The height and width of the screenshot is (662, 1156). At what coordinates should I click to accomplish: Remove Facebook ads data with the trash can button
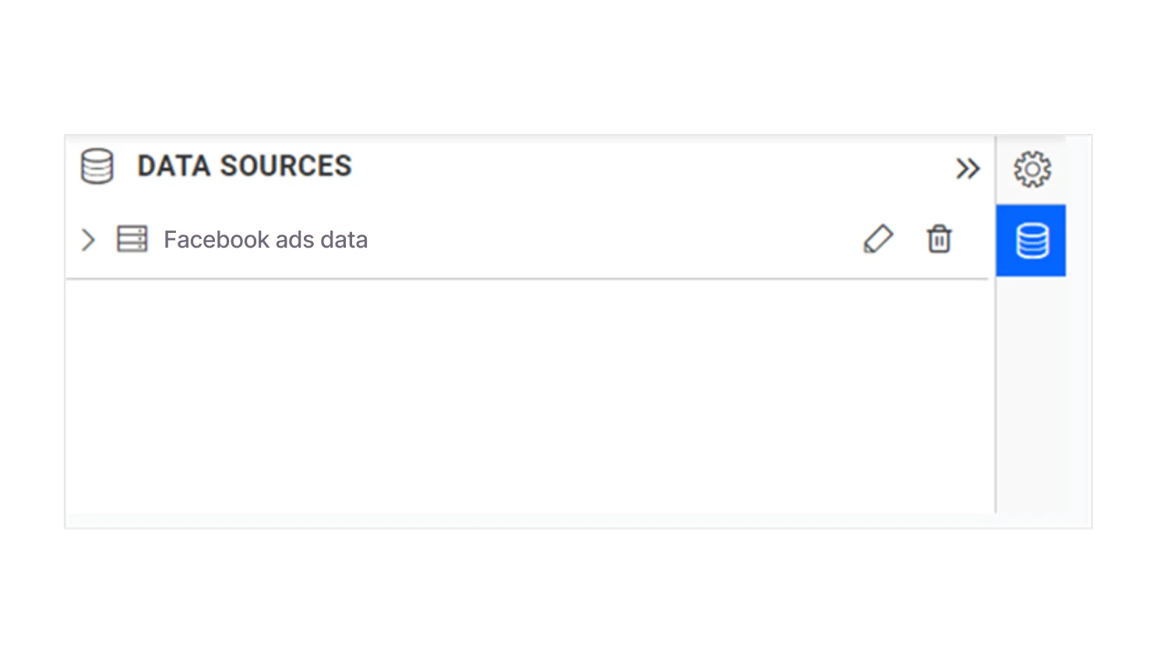(939, 239)
